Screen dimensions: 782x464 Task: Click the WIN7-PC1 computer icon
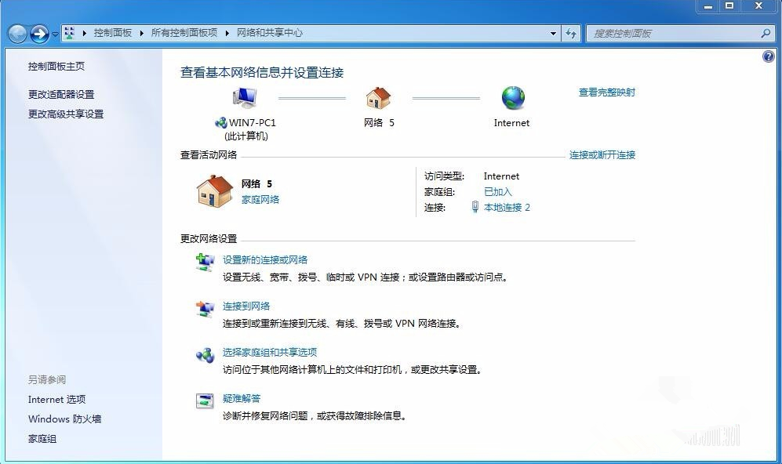pyautogui.click(x=244, y=96)
